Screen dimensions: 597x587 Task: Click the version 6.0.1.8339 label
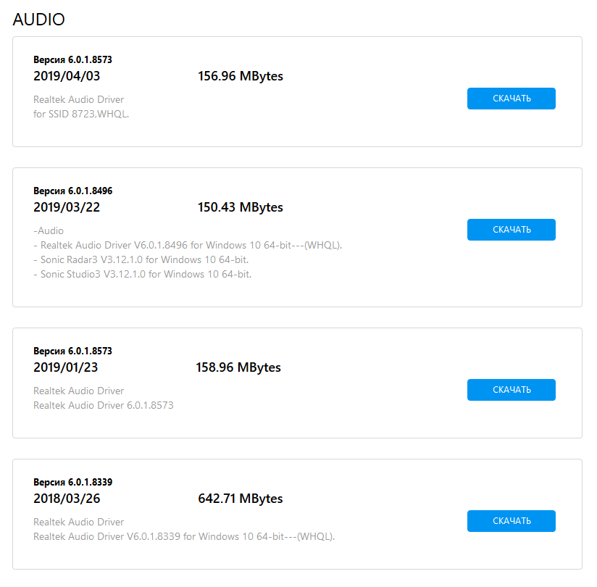72,482
